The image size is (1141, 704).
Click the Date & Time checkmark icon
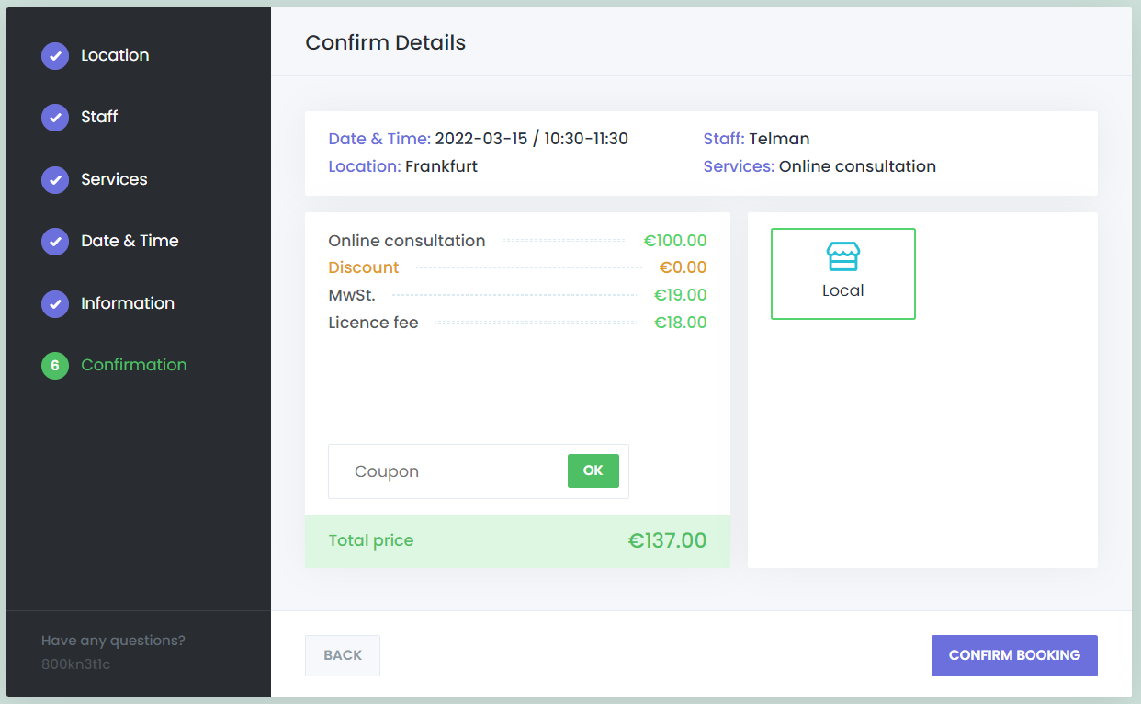point(55,242)
